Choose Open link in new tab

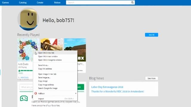pyautogui.click(x=55, y=53)
